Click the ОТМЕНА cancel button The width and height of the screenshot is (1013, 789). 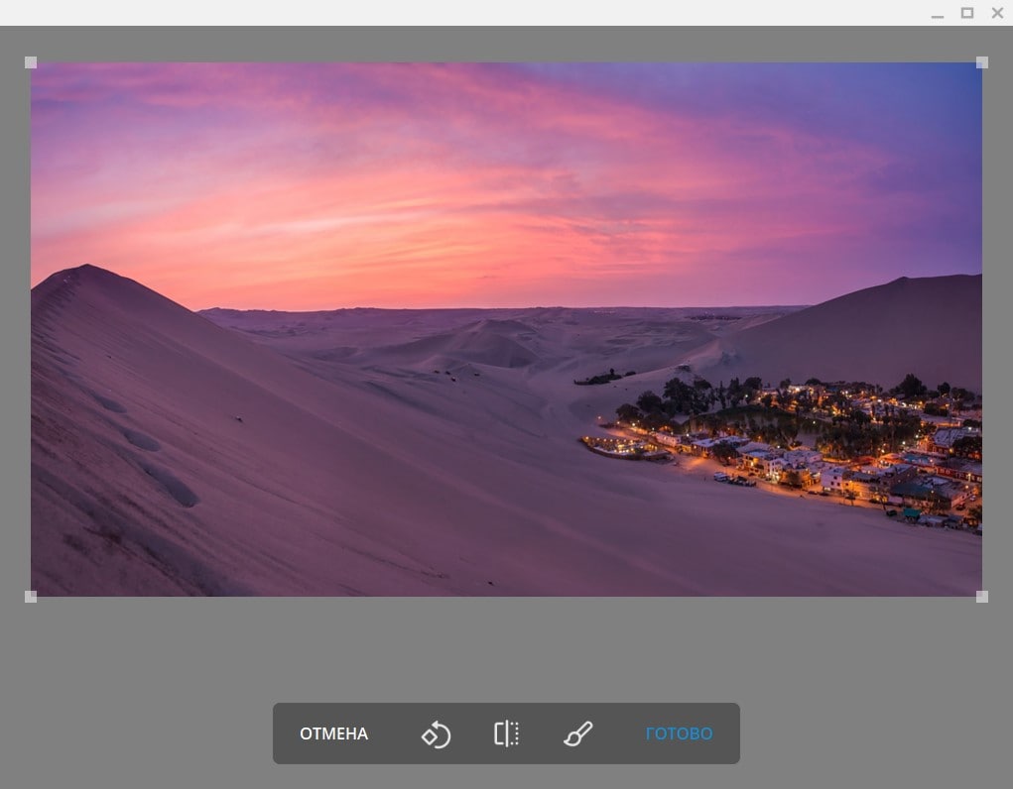click(x=334, y=734)
